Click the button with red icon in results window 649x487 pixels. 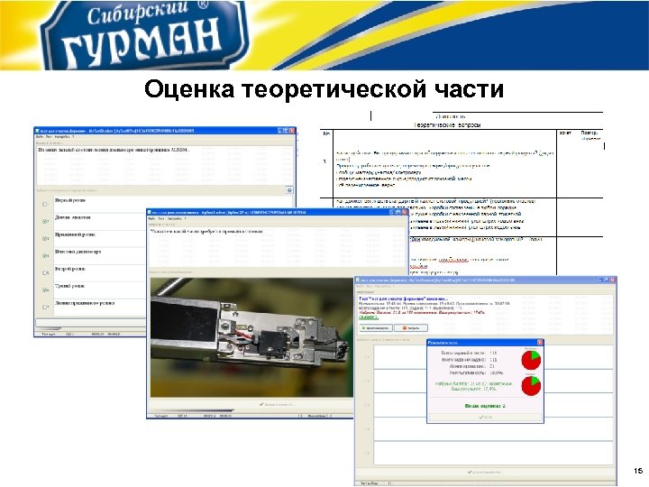pos(411,328)
